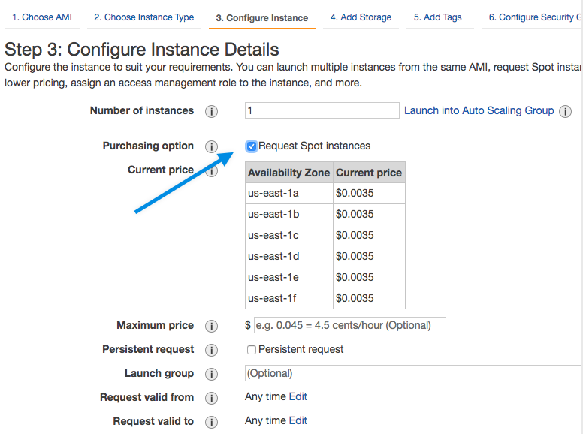This screenshot has width=583, height=434.
Task: Focus the Number of instances field
Action: pyautogui.click(x=322, y=110)
